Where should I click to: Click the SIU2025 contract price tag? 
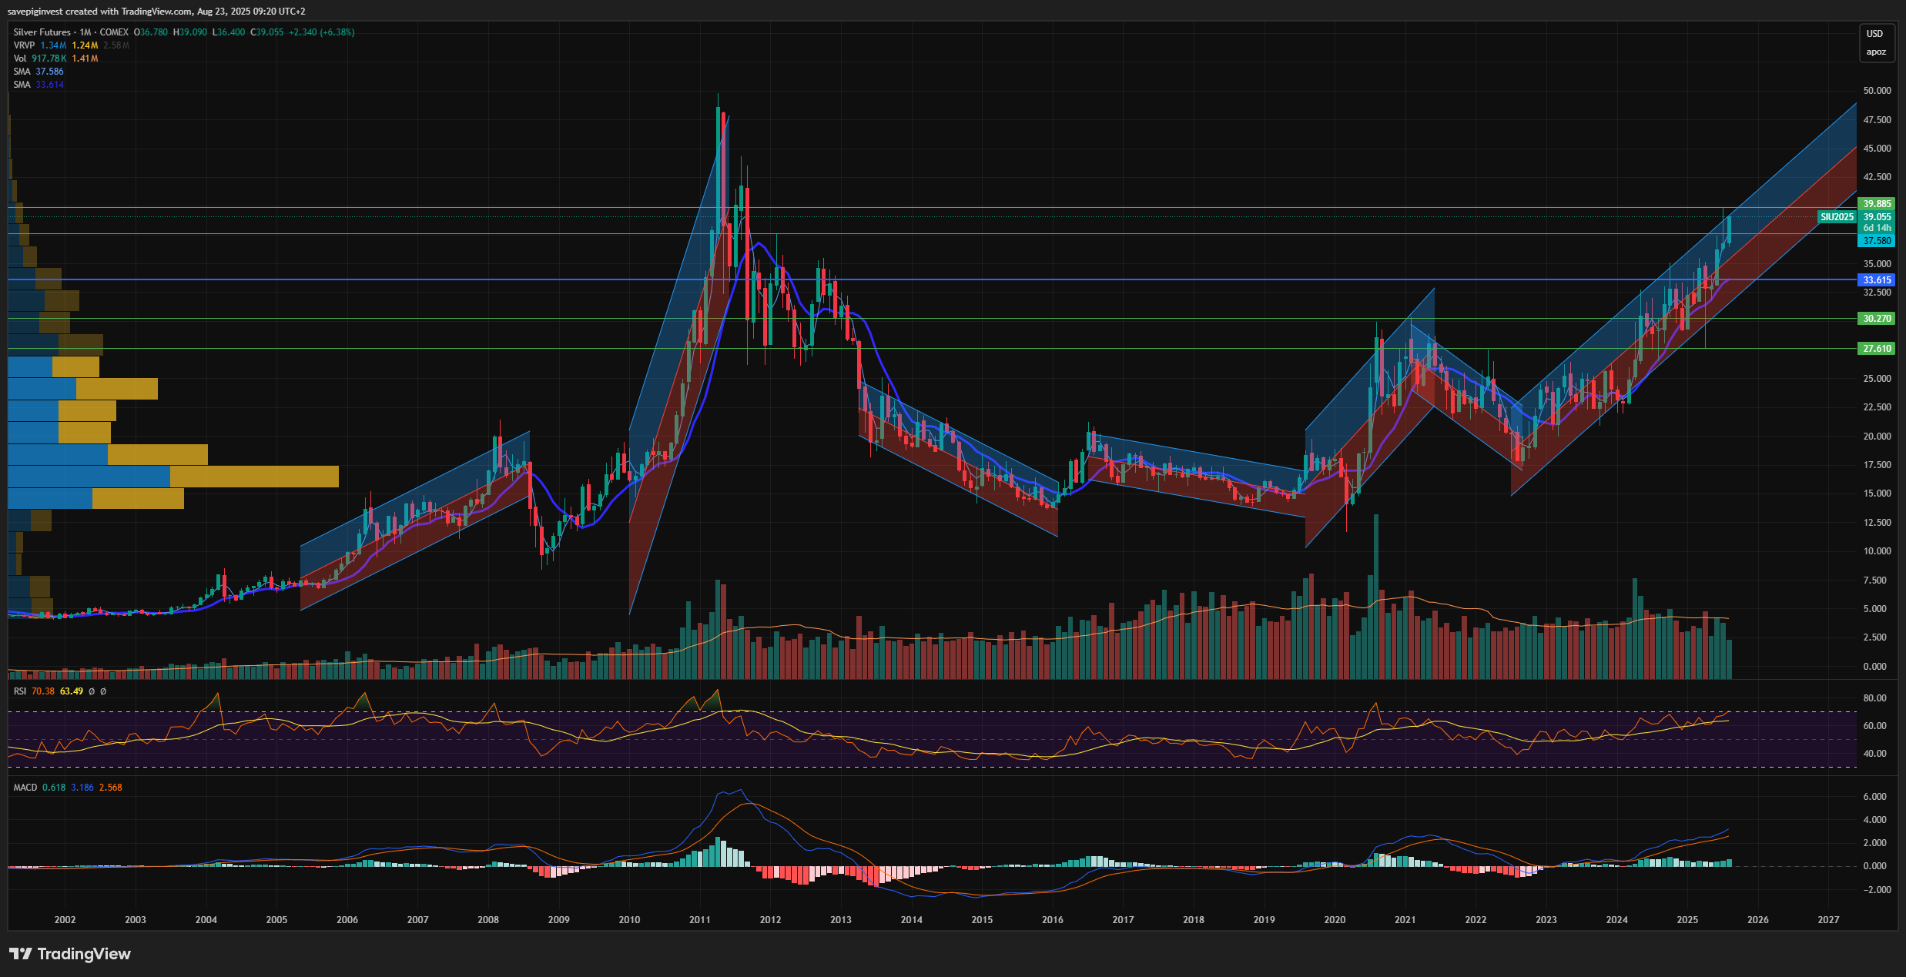coord(1837,217)
